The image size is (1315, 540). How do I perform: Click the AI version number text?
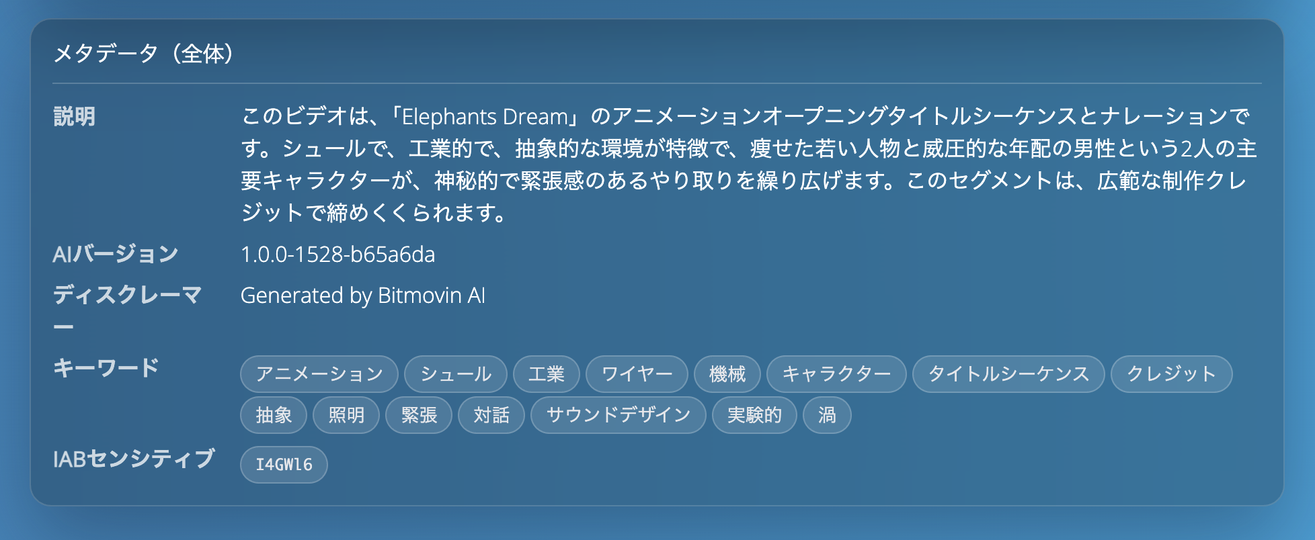coord(337,255)
